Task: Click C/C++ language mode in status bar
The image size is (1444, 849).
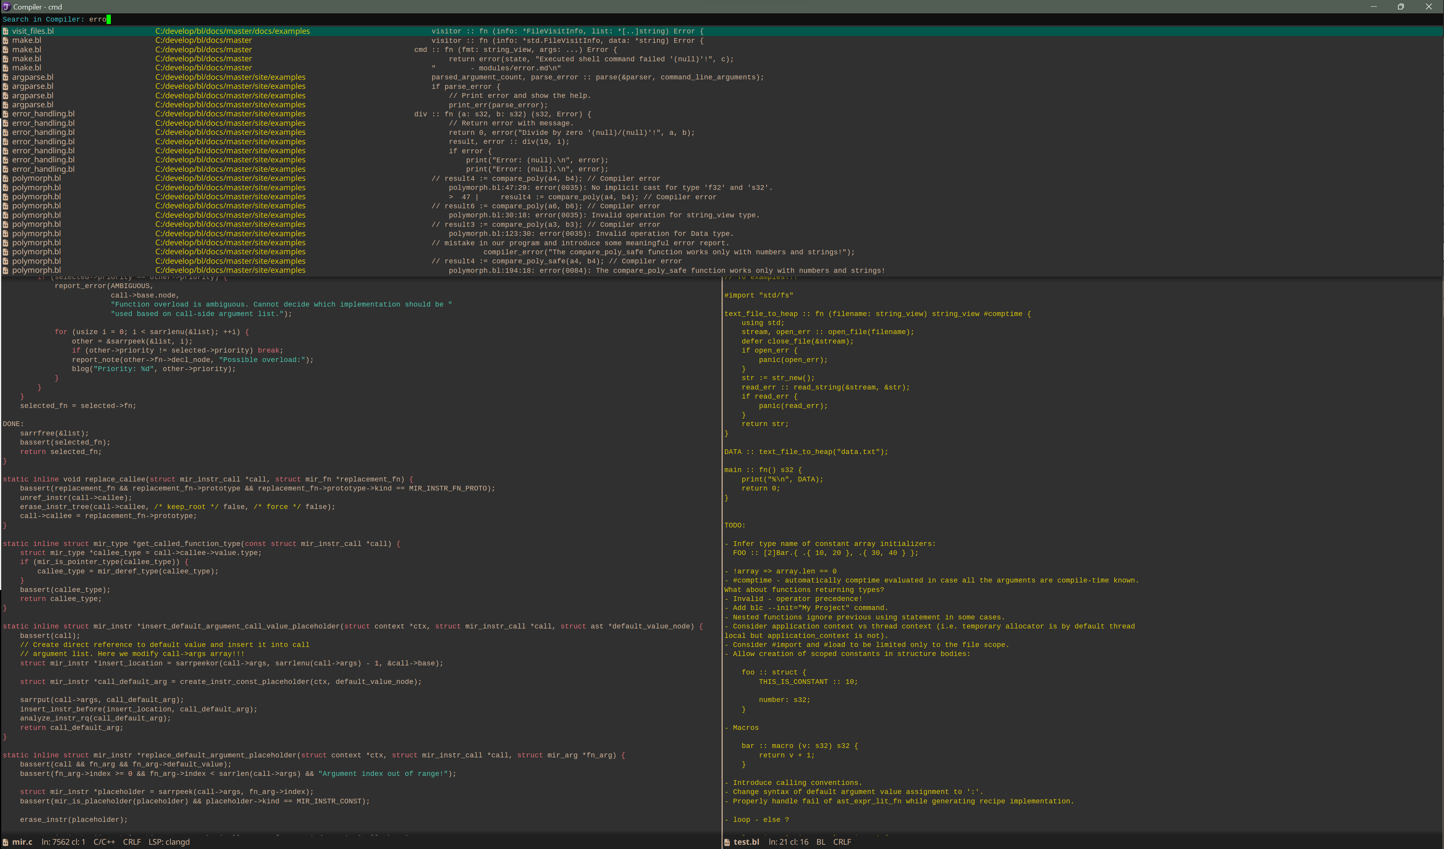Action: 104,842
